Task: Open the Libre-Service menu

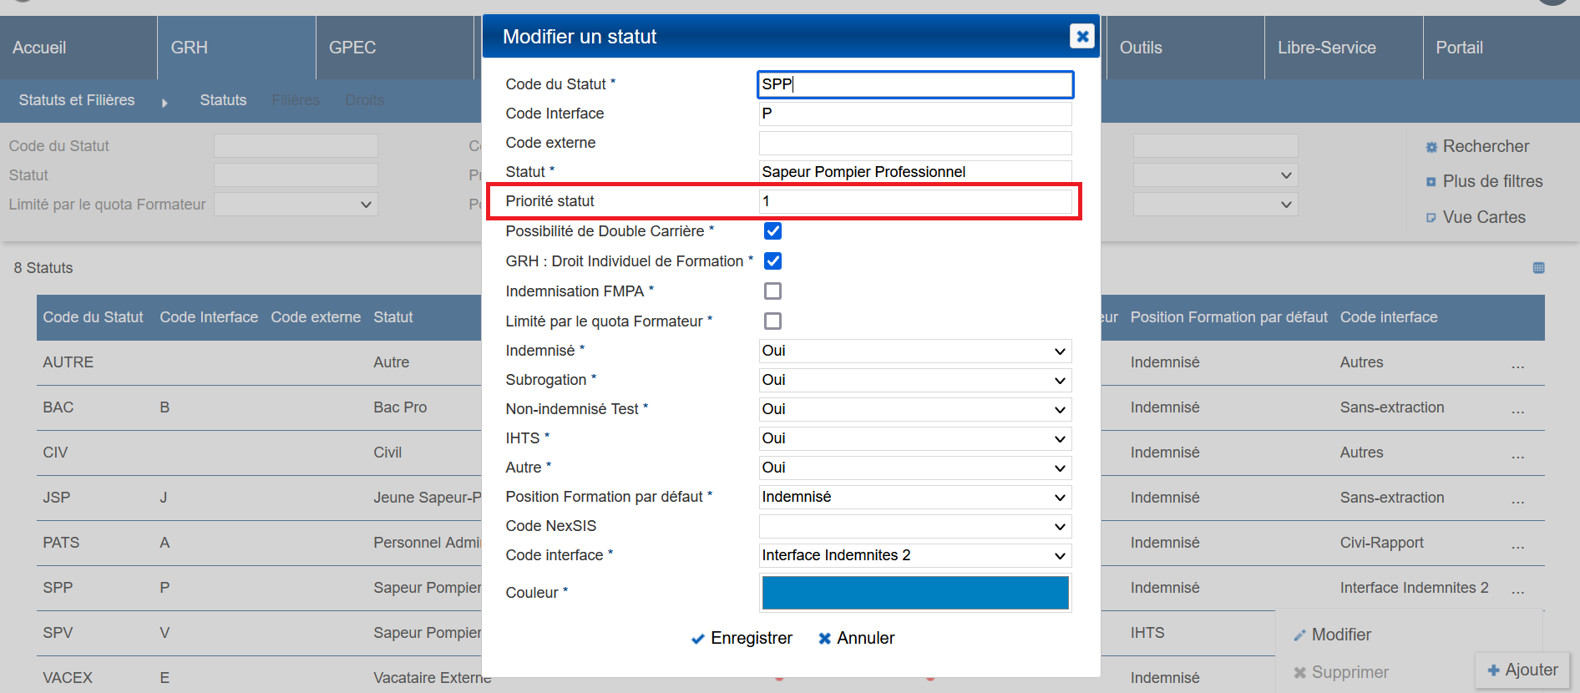Action: 1326,48
